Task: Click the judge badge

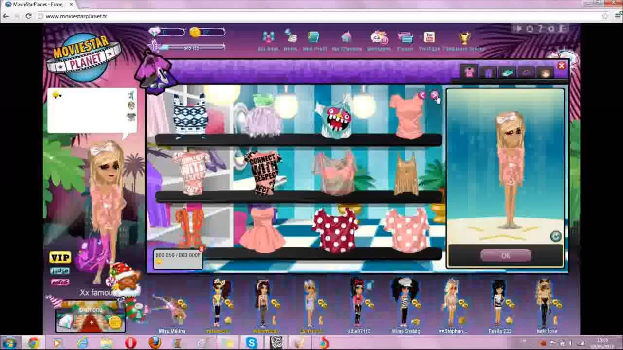Action: point(59,271)
